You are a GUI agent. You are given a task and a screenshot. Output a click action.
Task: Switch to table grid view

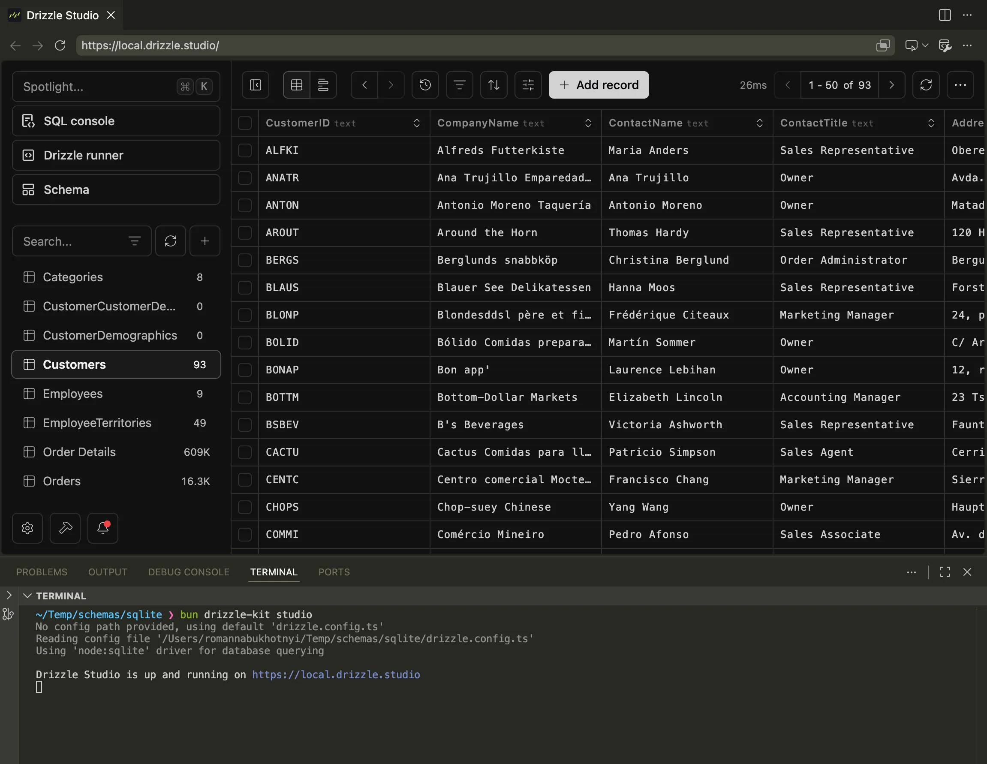tap(296, 85)
